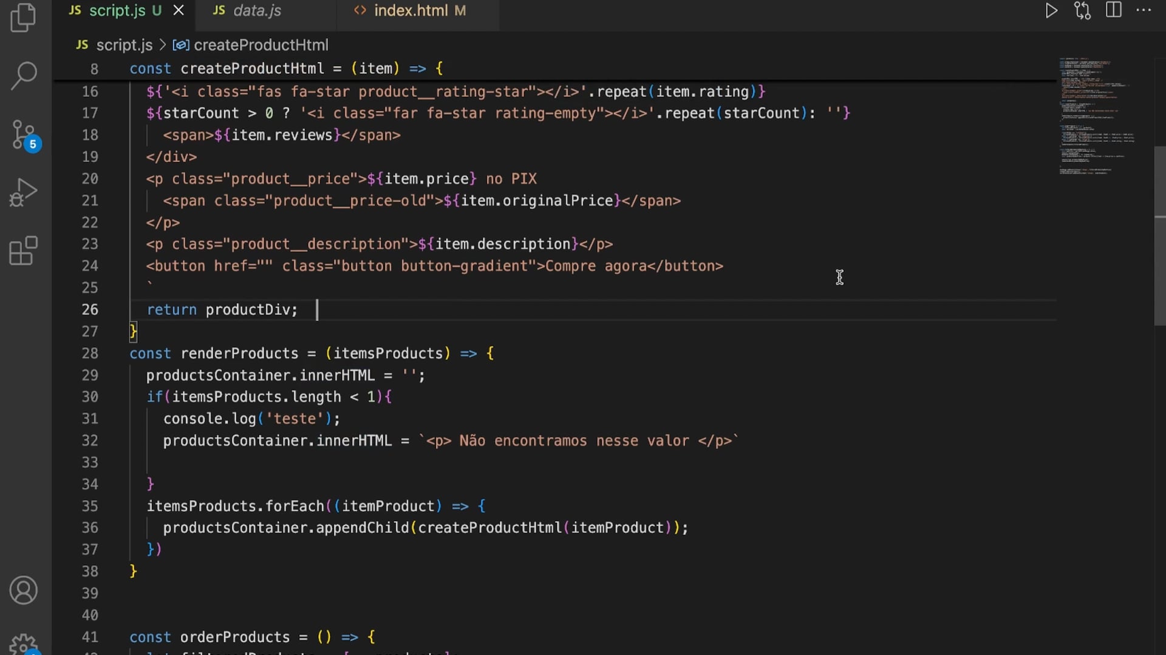Image resolution: width=1166 pixels, height=655 pixels.
Task: Switch to the index.html tab
Action: point(411,10)
